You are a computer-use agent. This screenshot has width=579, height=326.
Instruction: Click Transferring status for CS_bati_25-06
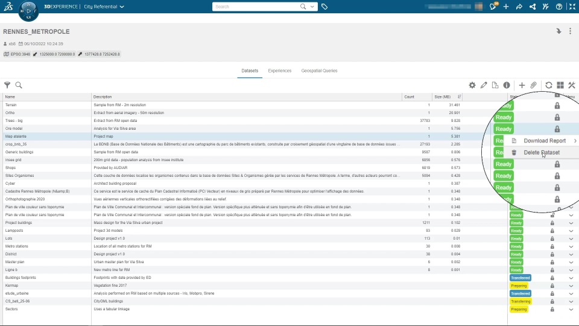(520, 301)
